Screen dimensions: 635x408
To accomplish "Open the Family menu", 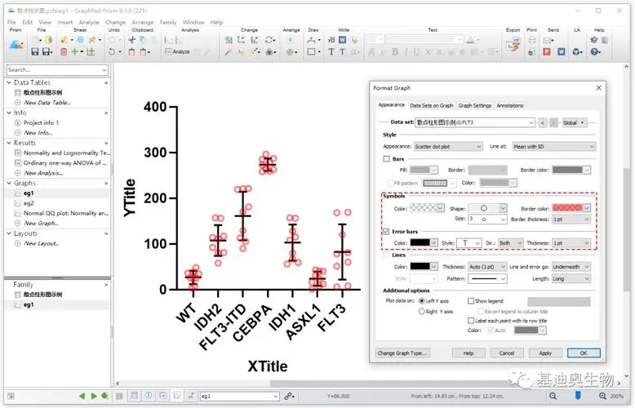I will point(167,22).
